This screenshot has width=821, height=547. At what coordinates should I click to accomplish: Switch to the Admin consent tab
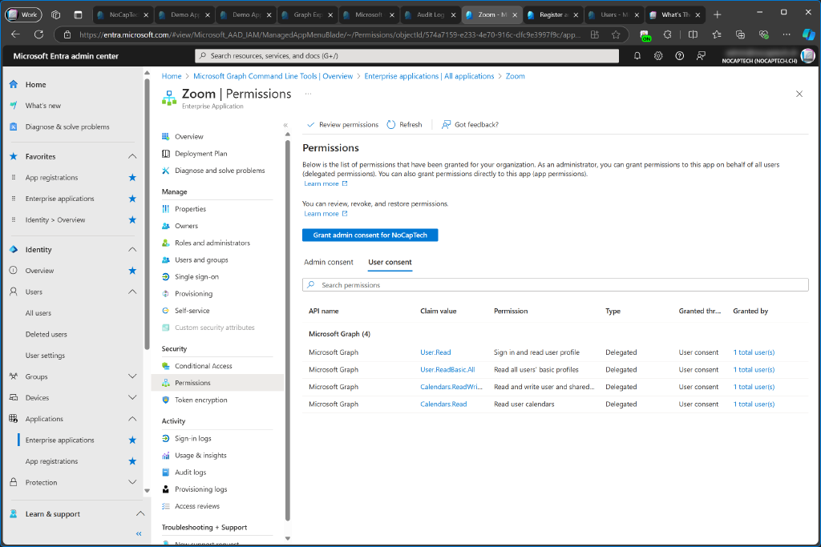pyautogui.click(x=329, y=261)
